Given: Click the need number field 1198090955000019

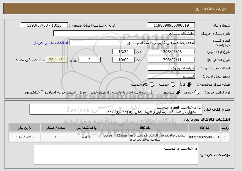Looking at the screenshot, I should tap(171, 25).
